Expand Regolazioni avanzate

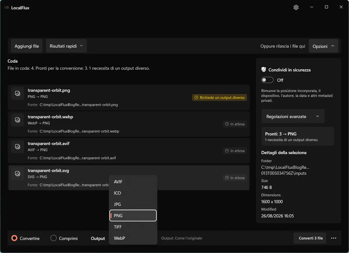[x=293, y=116]
